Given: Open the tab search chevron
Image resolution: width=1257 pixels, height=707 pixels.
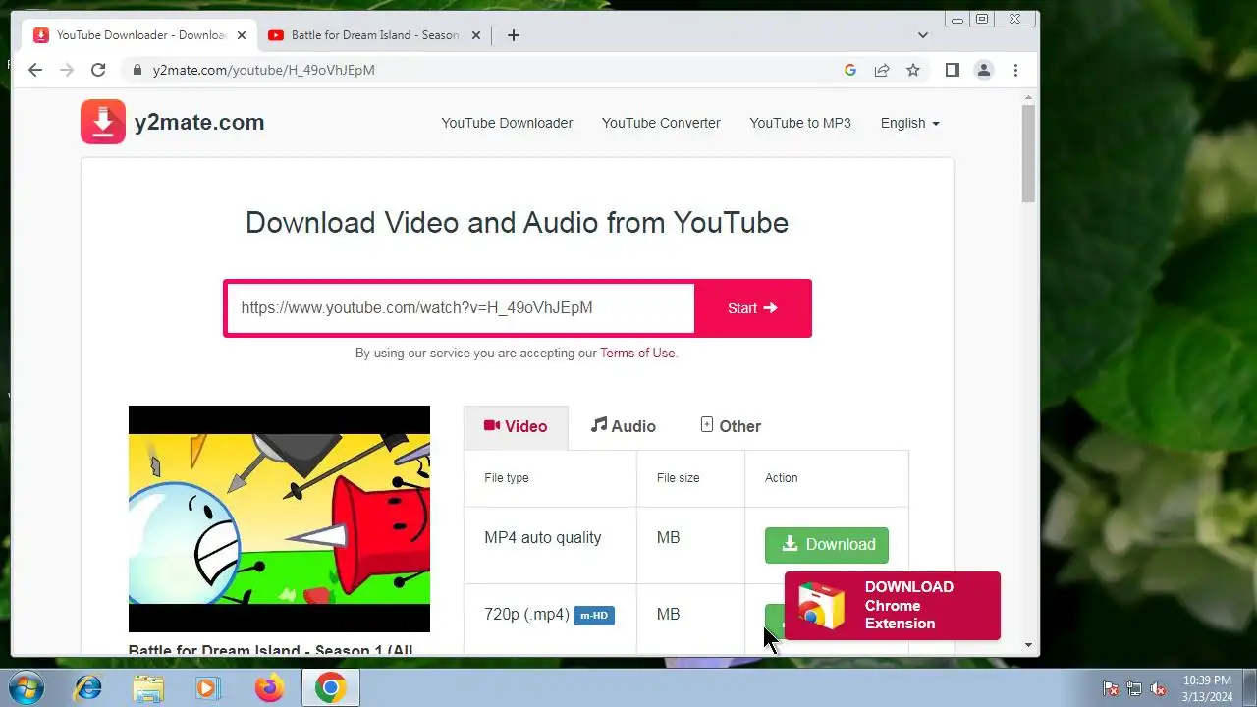Looking at the screenshot, I should click(x=923, y=35).
